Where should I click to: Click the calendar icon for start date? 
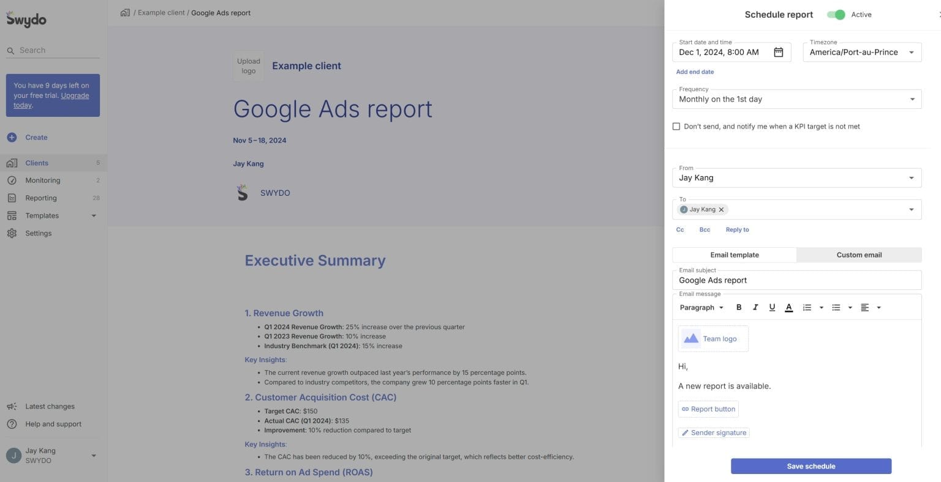tap(778, 52)
